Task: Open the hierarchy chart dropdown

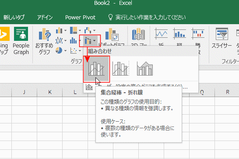Action: 76,30
